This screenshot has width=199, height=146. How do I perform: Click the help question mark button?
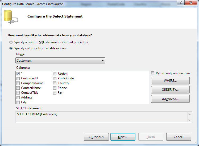point(181,2)
